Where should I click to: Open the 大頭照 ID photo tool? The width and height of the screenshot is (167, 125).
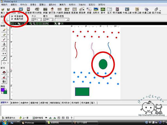point(60,11)
